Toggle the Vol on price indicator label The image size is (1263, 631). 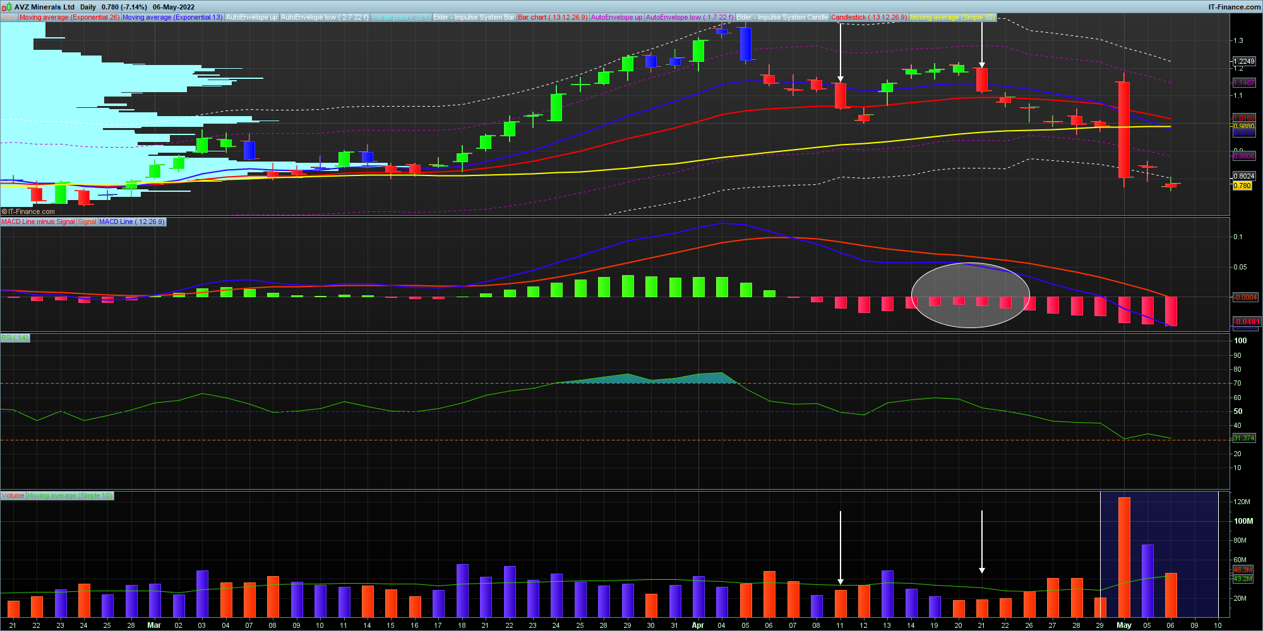401,18
